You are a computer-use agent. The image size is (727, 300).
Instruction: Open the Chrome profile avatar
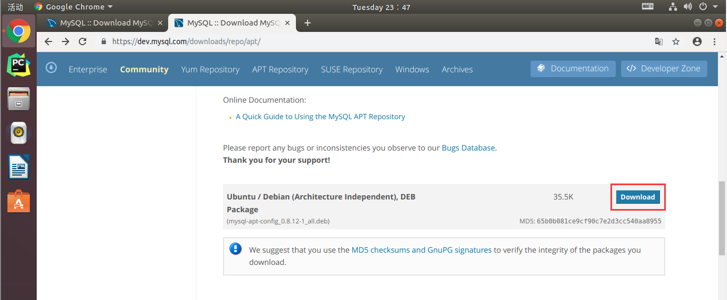pyautogui.click(x=697, y=41)
